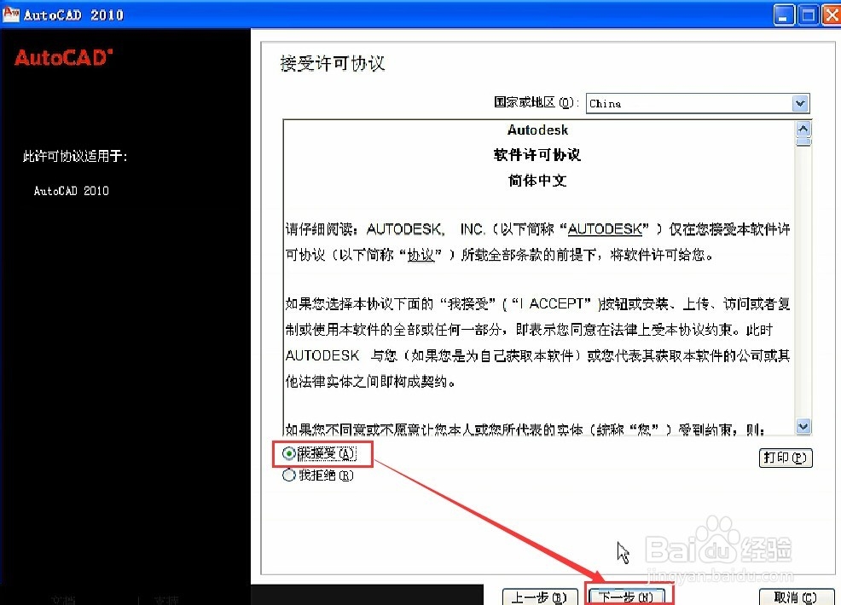Click the red AutoCAD logo in sidebar
This screenshot has height=605, width=841.
click(x=64, y=57)
